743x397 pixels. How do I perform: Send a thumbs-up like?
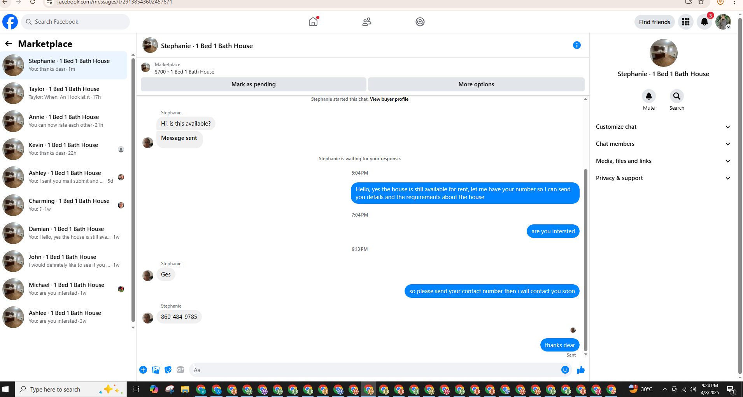(x=581, y=370)
